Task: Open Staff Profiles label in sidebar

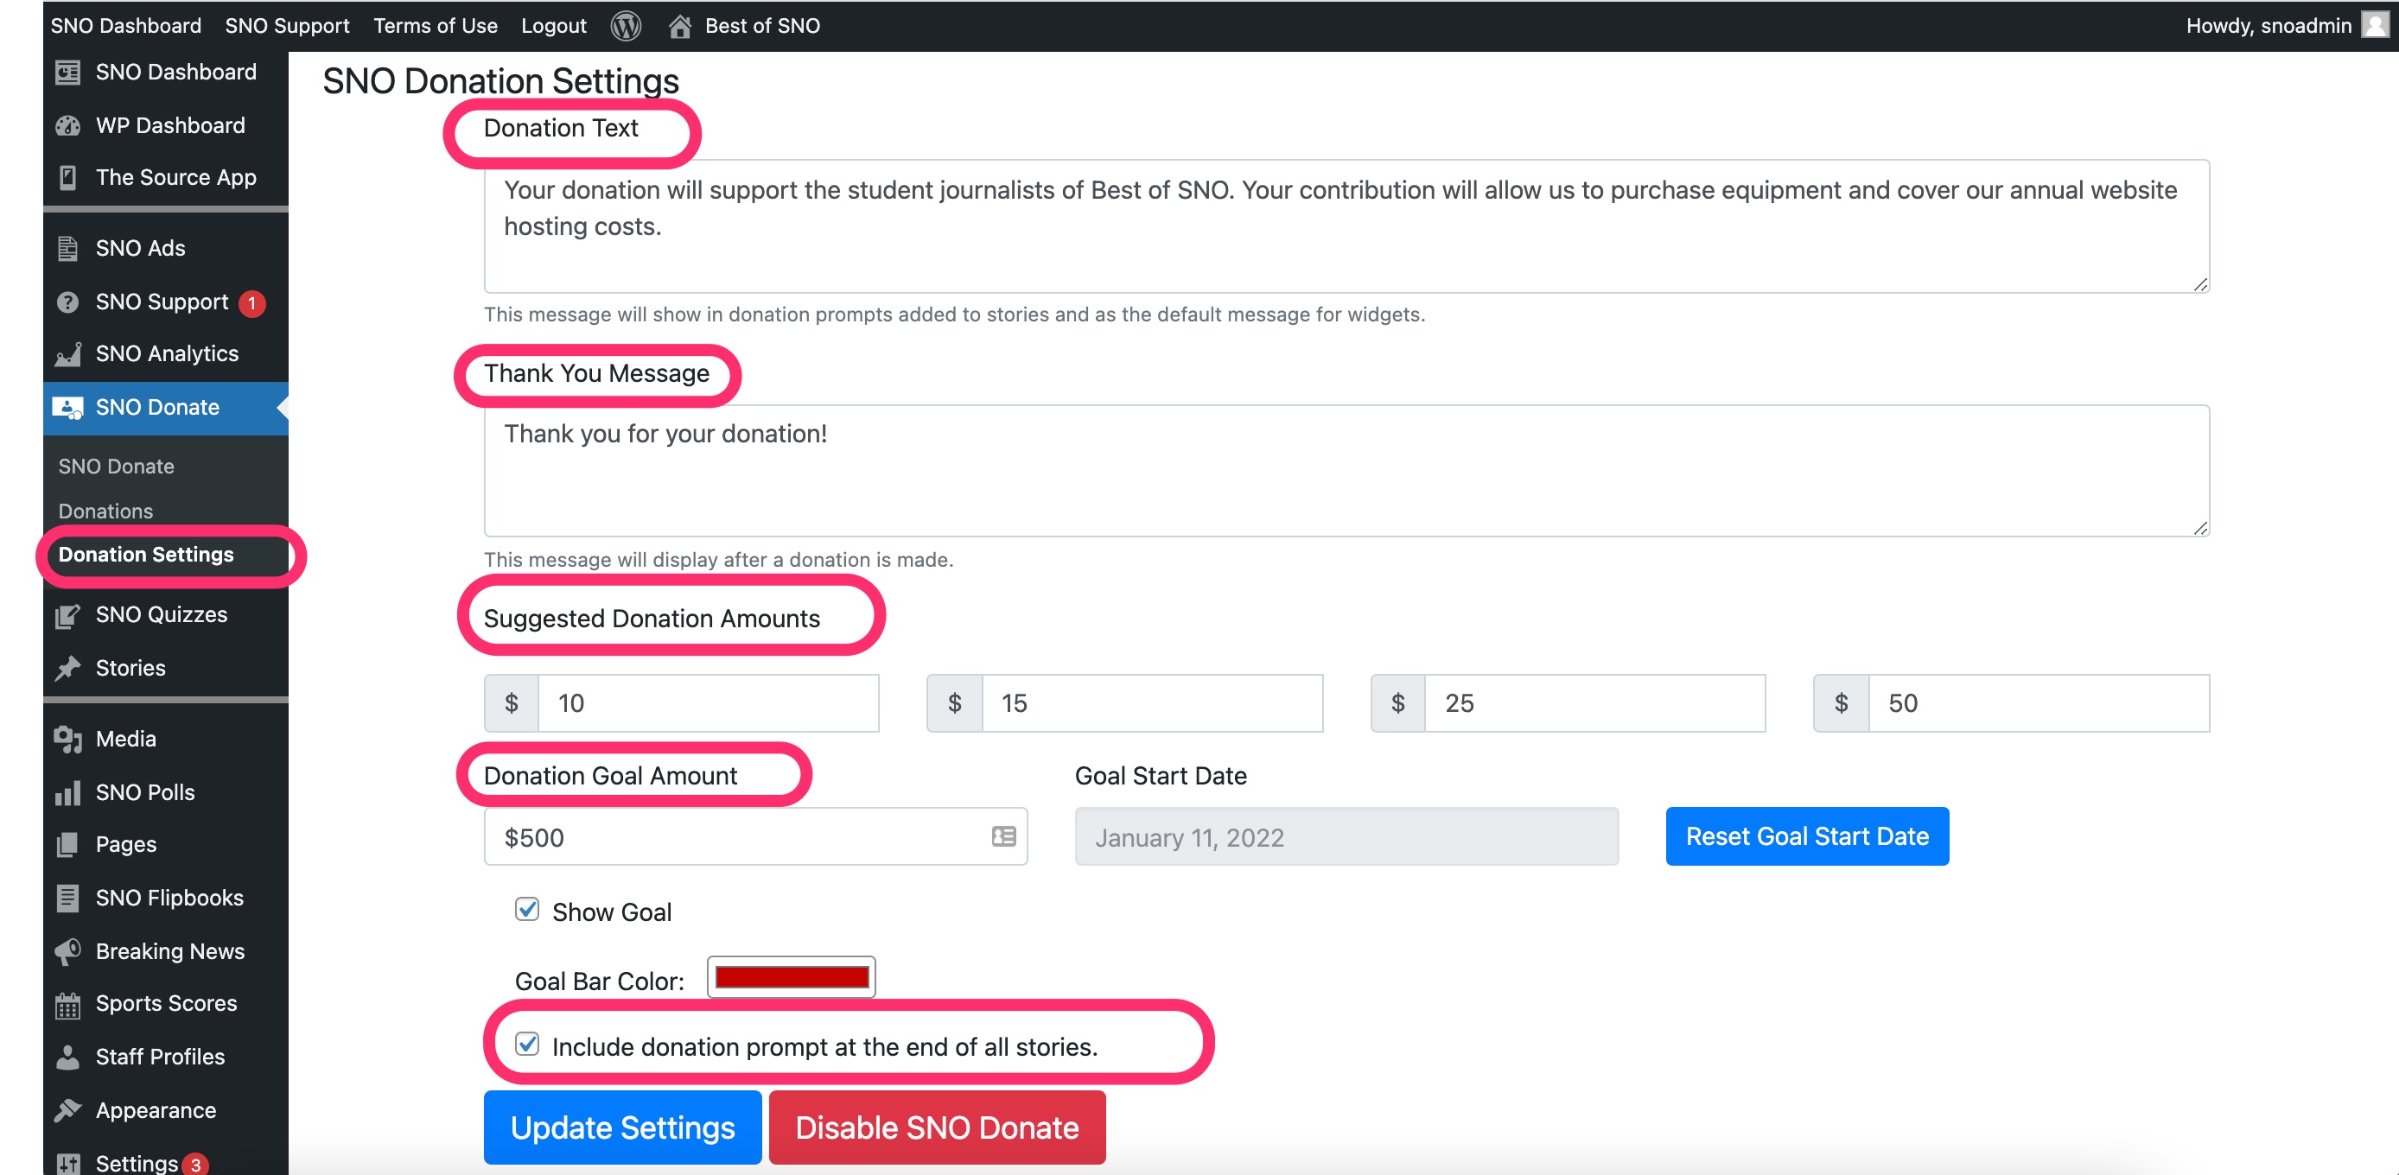Action: click(160, 1057)
